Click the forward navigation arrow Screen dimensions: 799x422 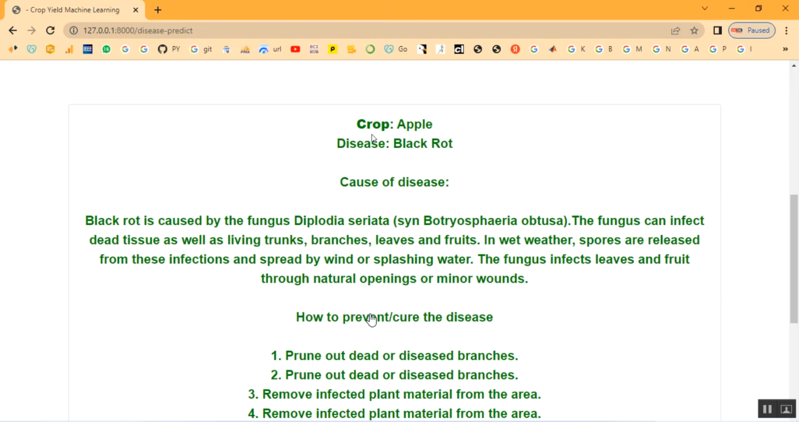click(x=31, y=30)
